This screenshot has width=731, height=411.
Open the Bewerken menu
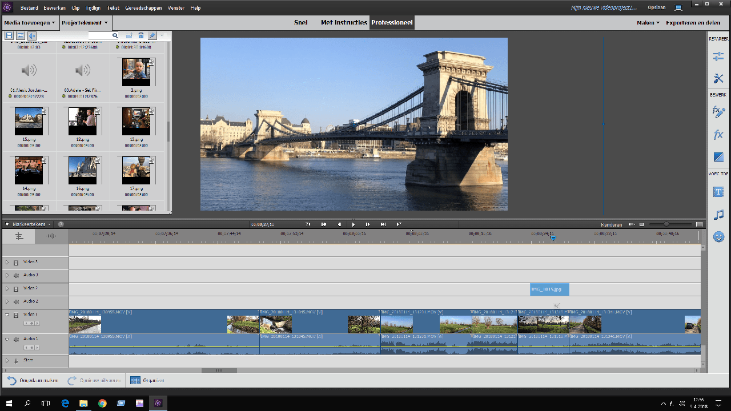click(x=55, y=8)
